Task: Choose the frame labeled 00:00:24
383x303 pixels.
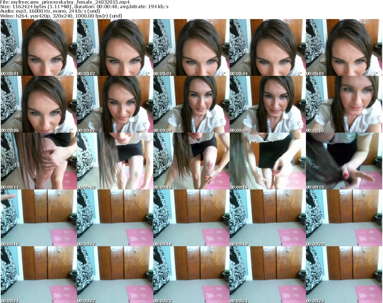Action: [268, 275]
